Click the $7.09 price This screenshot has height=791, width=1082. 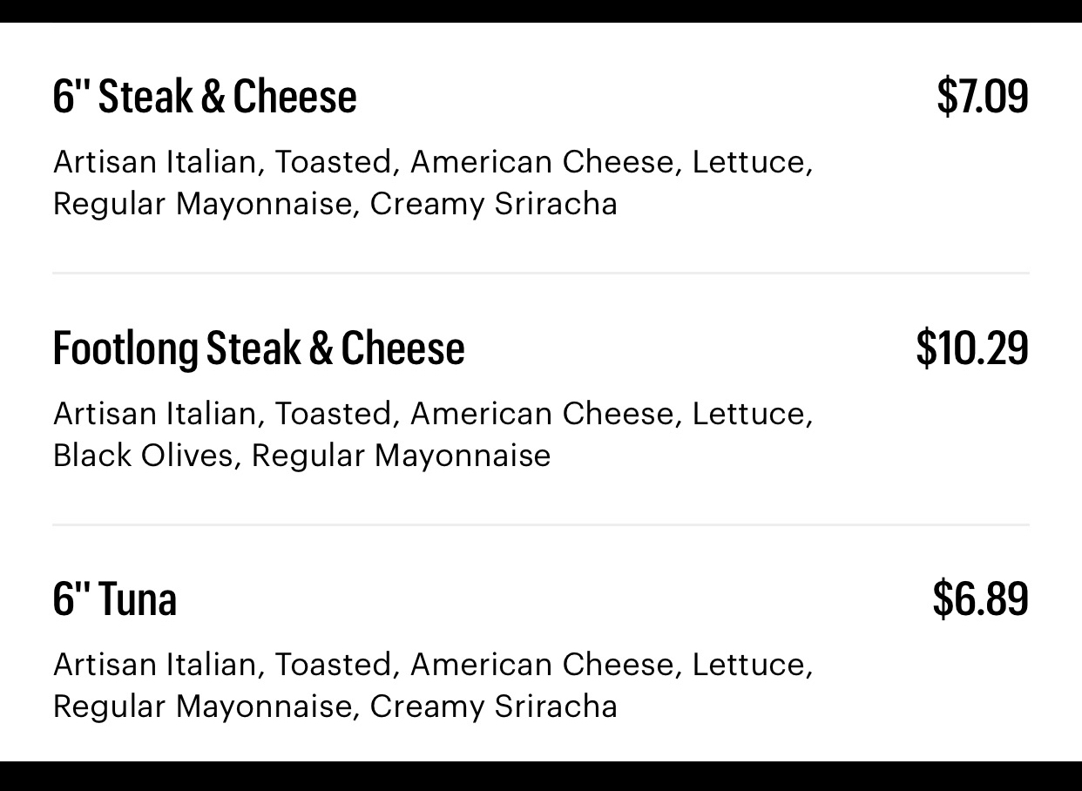click(x=982, y=96)
